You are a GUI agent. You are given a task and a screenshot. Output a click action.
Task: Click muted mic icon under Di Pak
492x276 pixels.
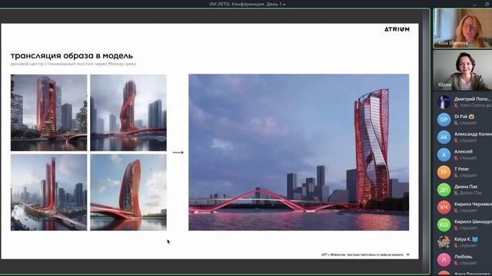click(456, 123)
